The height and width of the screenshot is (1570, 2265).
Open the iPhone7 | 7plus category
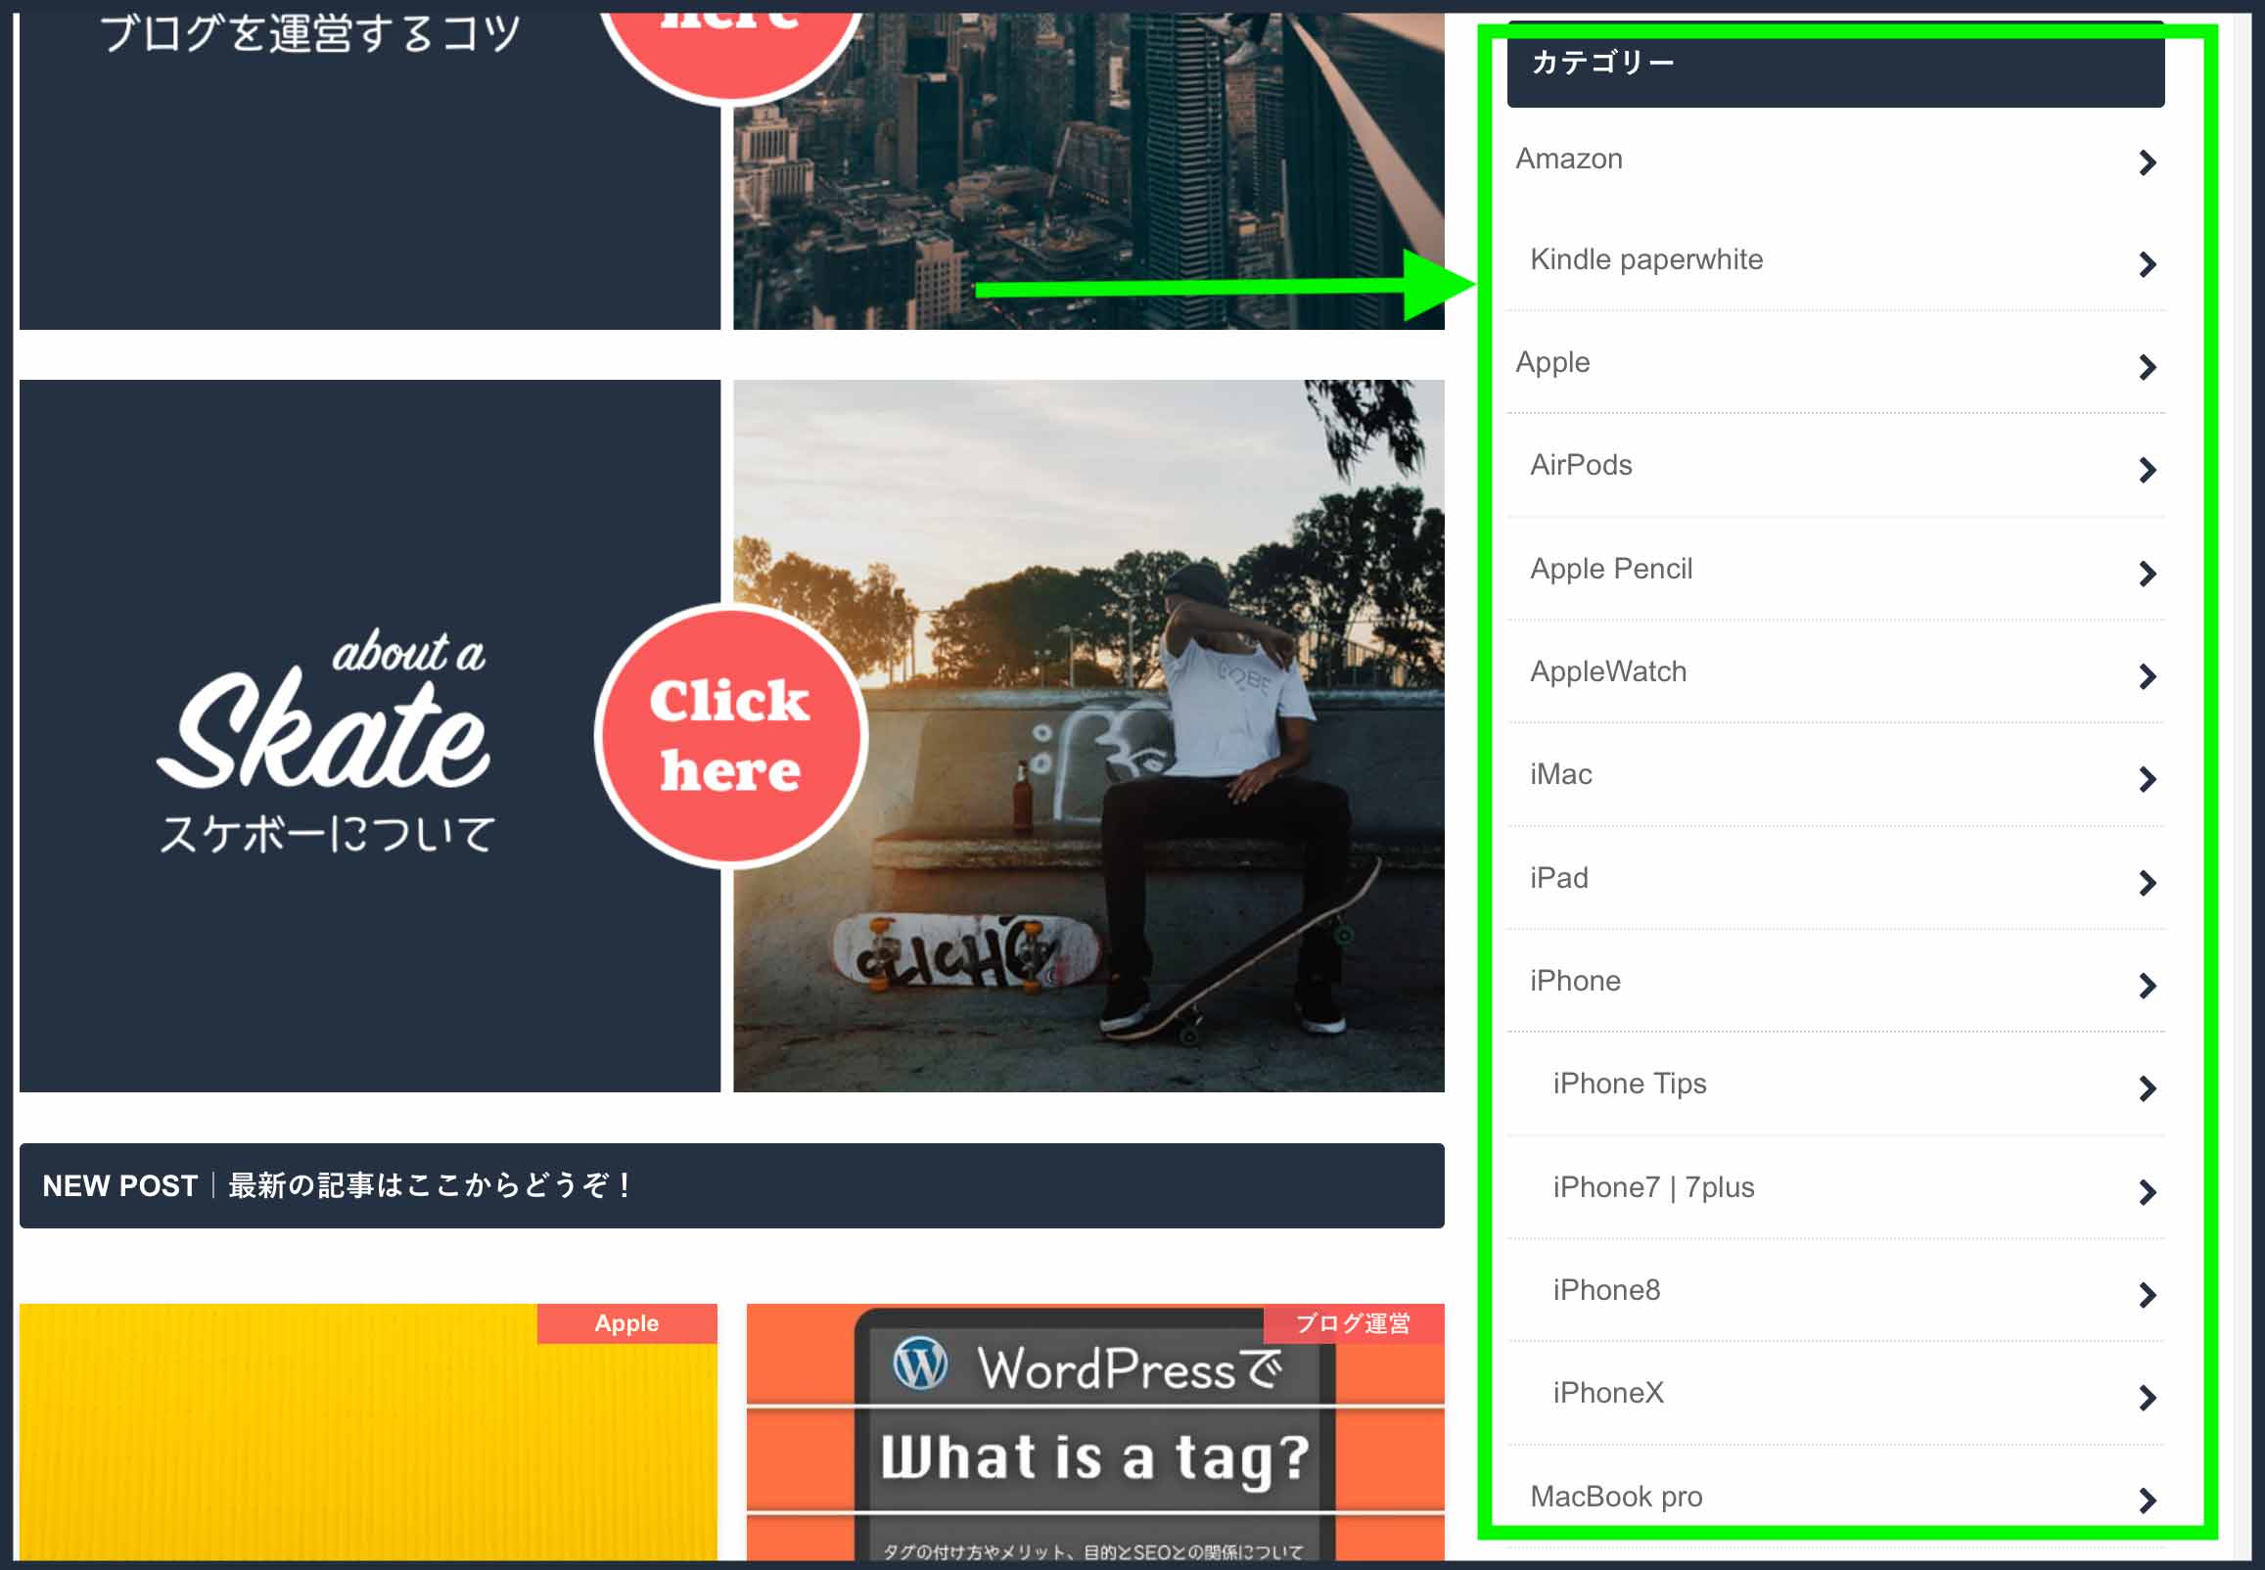click(1652, 1187)
